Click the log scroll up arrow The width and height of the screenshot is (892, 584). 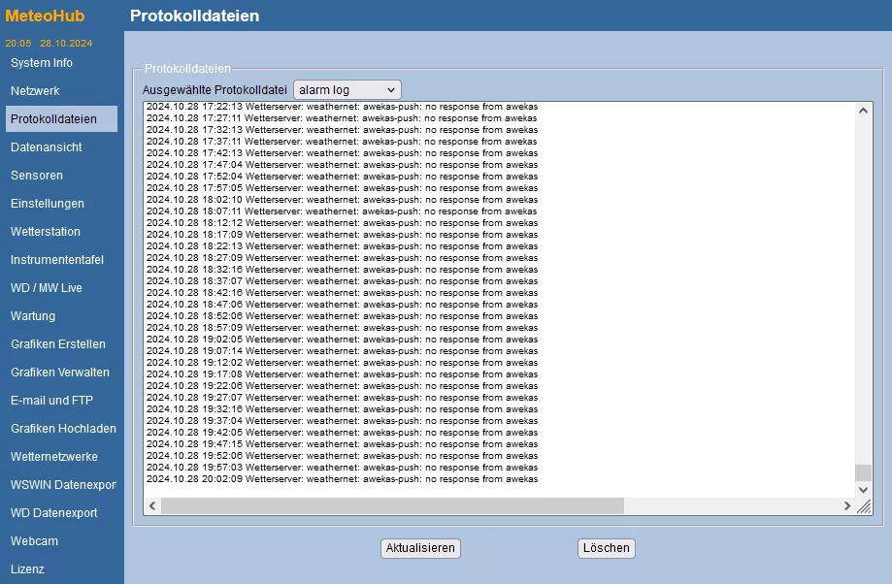point(863,111)
